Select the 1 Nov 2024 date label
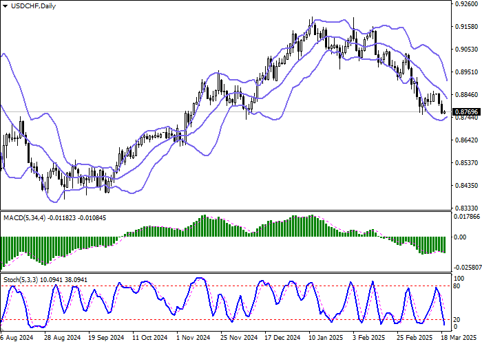This screenshot has width=482, height=344. [x=192, y=338]
